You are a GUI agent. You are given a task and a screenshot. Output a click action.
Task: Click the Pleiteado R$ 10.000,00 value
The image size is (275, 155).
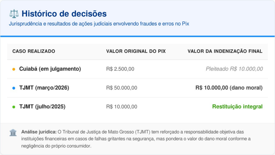[234, 69]
